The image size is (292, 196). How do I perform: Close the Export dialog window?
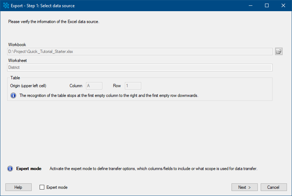[x=283, y=6]
